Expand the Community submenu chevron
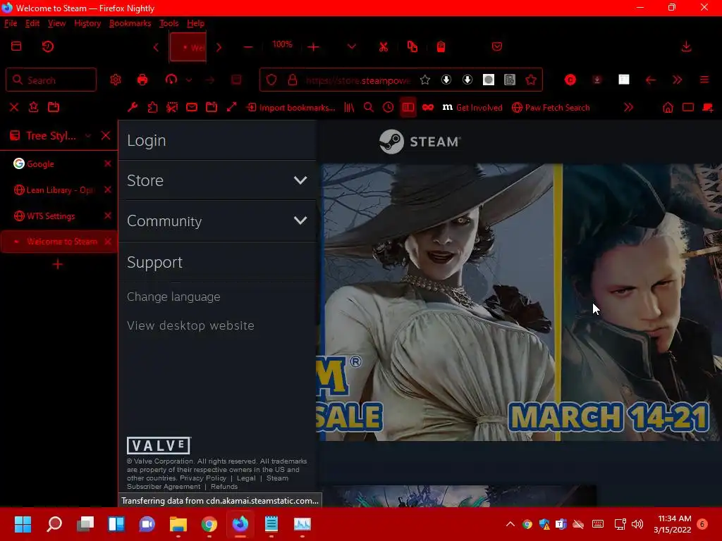722x541 pixels. [x=300, y=220]
